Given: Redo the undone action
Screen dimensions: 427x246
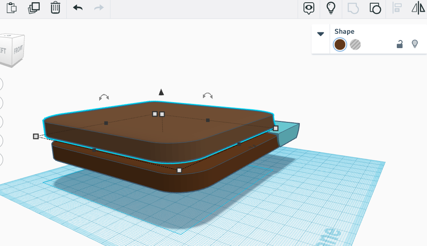Looking at the screenshot, I should tap(99, 8).
